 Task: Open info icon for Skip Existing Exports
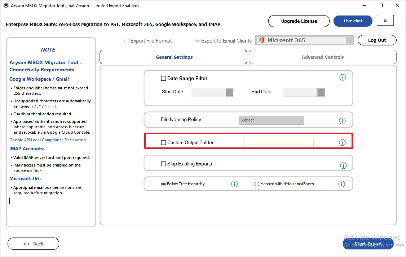click(x=343, y=166)
